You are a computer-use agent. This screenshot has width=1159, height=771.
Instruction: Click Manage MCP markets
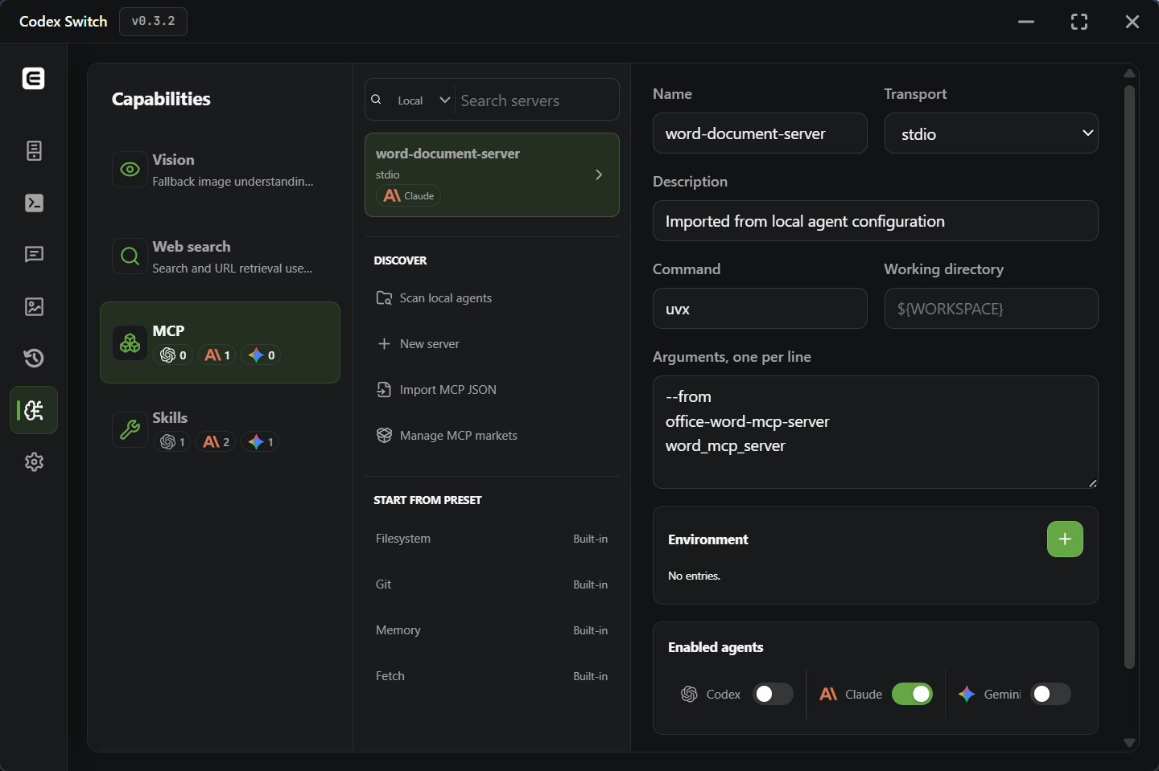pyautogui.click(x=492, y=436)
